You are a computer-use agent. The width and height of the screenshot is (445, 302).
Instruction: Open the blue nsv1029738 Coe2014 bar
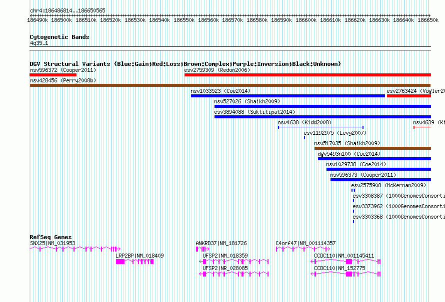[x=378, y=169]
